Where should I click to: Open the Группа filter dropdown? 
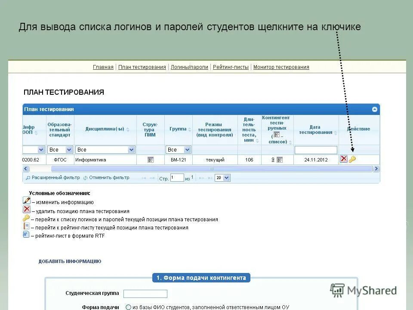pos(178,149)
